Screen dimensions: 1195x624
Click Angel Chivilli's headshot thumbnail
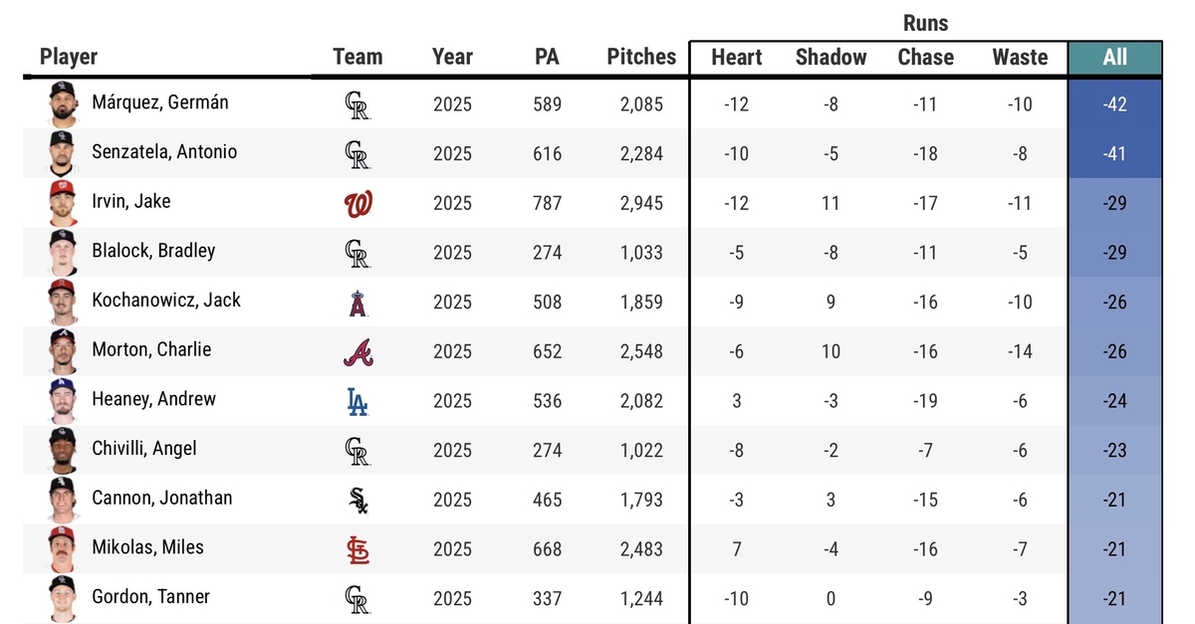[x=63, y=450]
